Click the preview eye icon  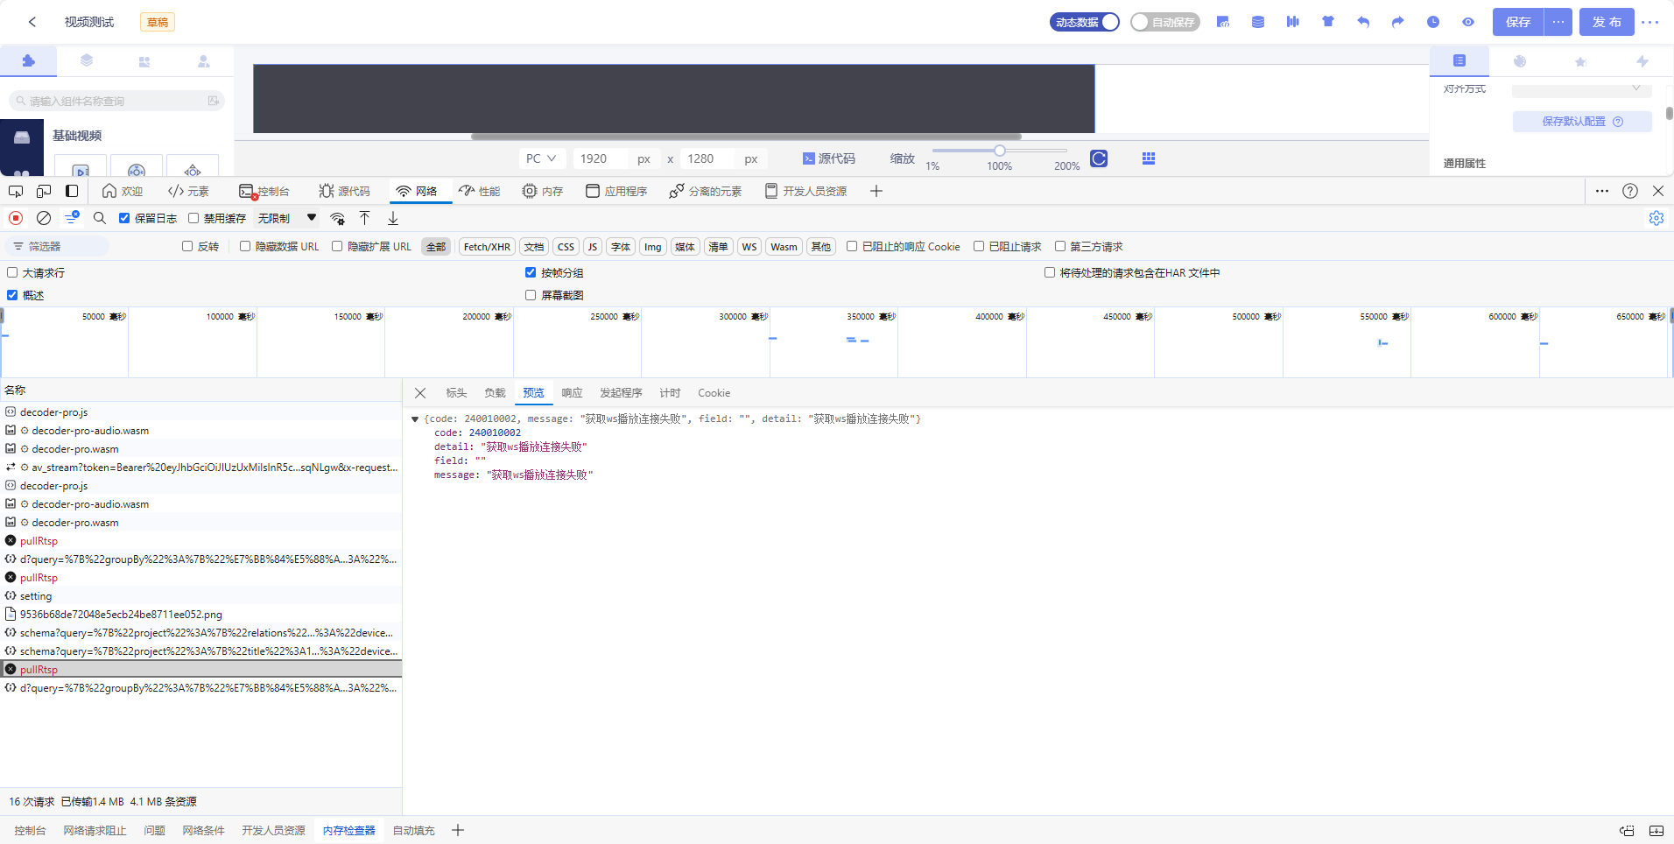tap(1468, 22)
